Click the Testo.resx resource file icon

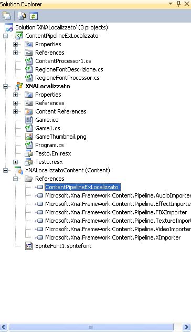coord(29,162)
